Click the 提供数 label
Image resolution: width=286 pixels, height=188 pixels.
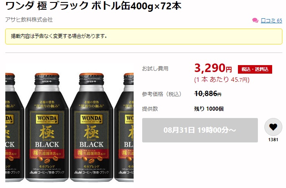(150, 109)
